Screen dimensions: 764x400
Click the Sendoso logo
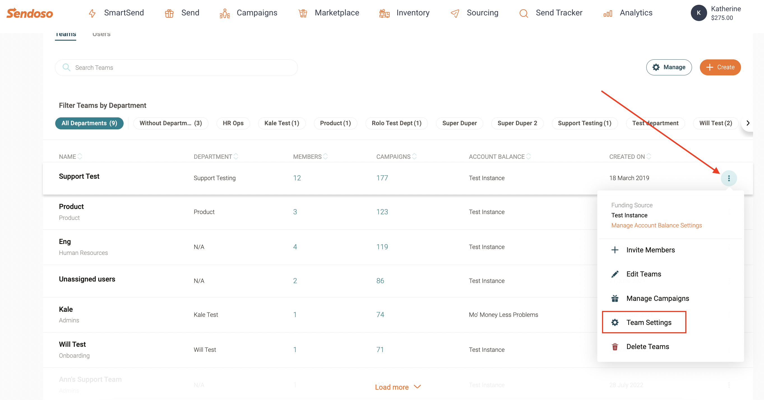point(30,13)
